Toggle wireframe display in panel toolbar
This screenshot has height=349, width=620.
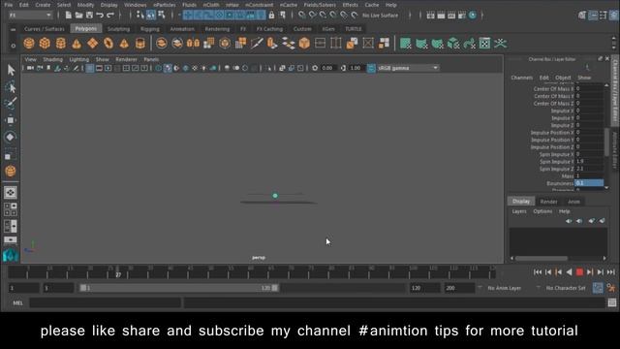coord(158,68)
